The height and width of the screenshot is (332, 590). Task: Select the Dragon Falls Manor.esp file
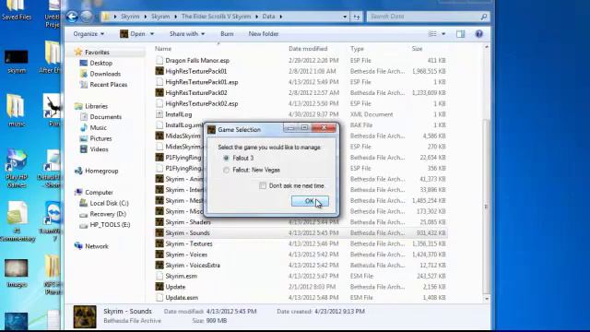pos(197,61)
